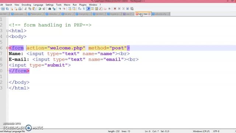This screenshot has width=236, height=133.
Task: Switch to the welcome.php tab
Action: pyautogui.click(x=160, y=14)
